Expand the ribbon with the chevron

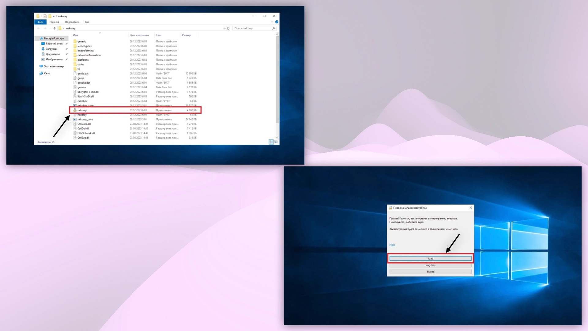point(272,22)
